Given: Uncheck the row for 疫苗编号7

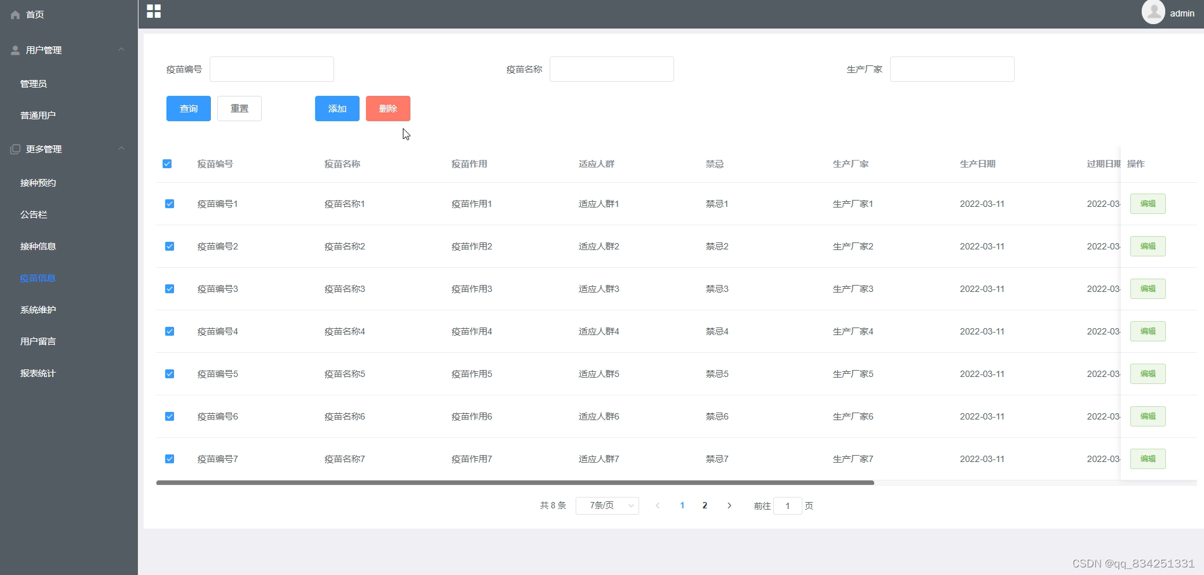Looking at the screenshot, I should click(170, 459).
